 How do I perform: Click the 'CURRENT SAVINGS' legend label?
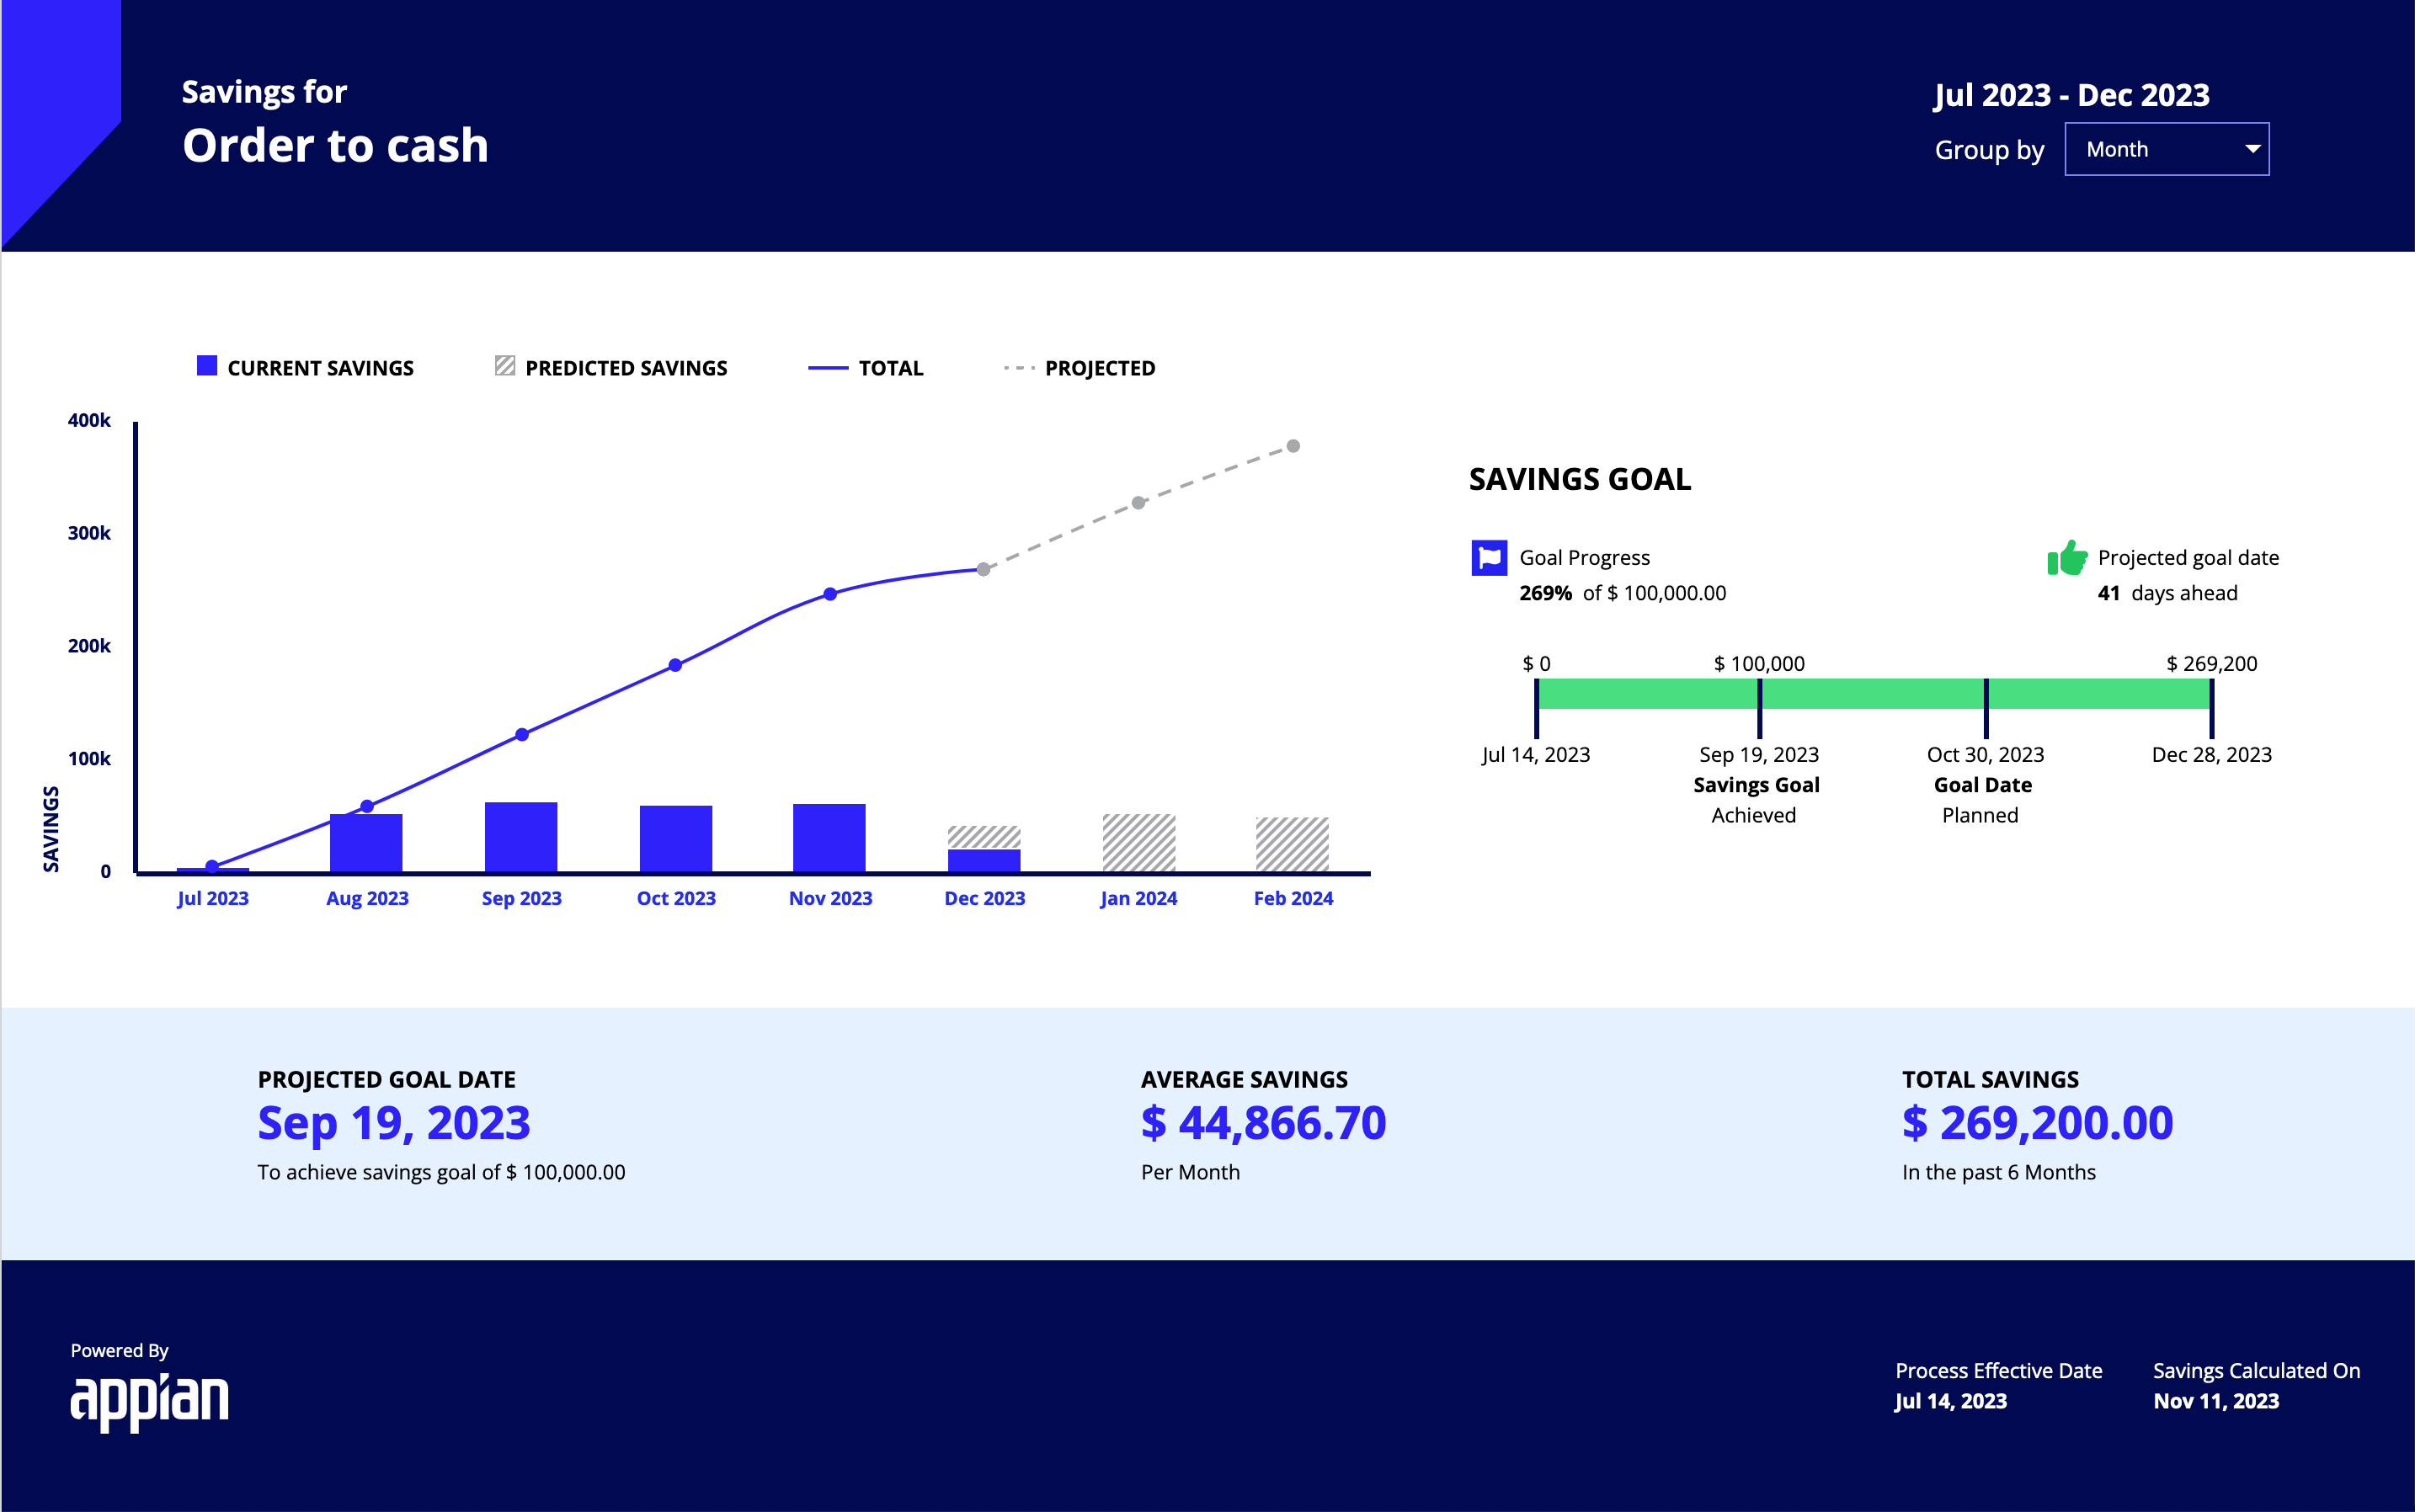pyautogui.click(x=320, y=368)
